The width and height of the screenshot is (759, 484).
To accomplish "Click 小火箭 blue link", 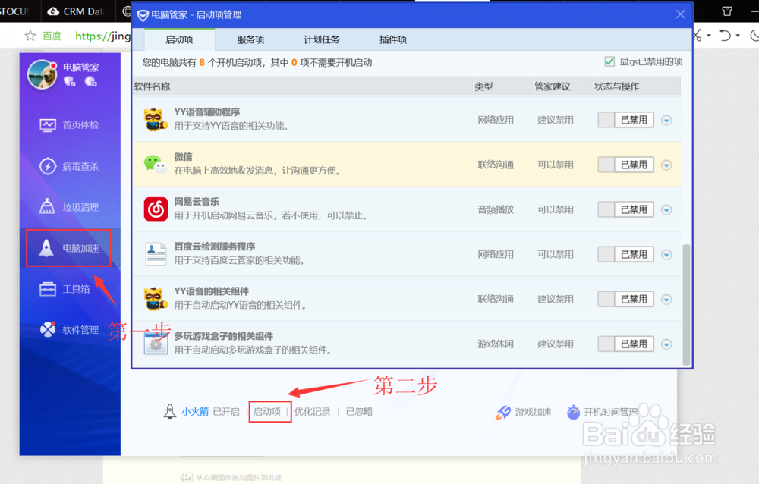I will click(x=195, y=411).
